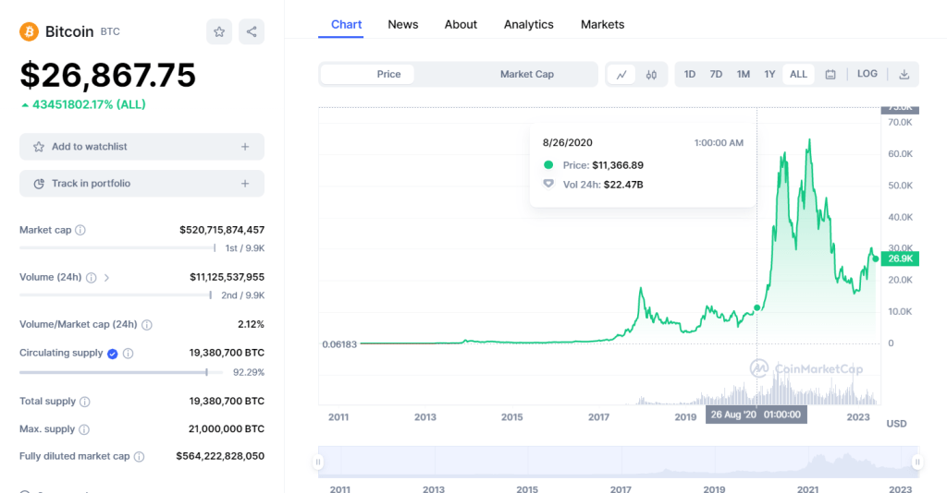Toggle the LOG scale option
Viewport: 947px width, 493px height.
[x=867, y=74]
